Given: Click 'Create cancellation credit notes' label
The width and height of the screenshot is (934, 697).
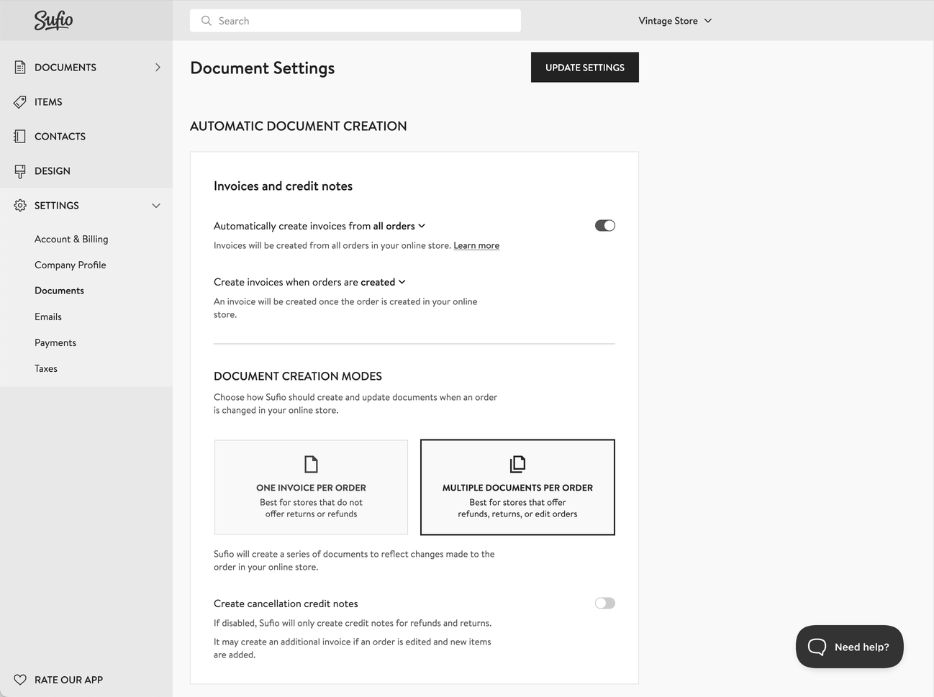Looking at the screenshot, I should click(286, 603).
